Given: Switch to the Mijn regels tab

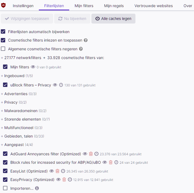Looking at the screenshot, I should [114, 6].
